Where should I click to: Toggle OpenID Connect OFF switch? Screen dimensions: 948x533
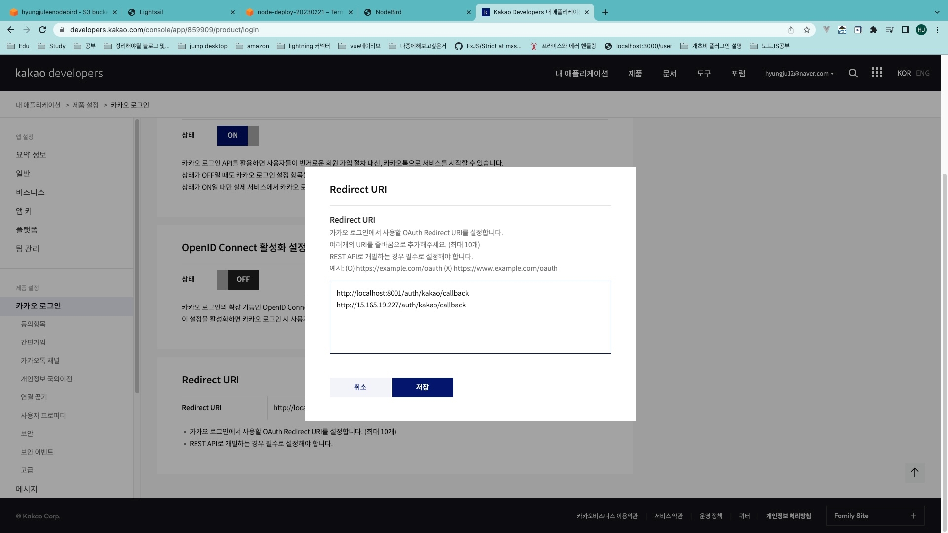point(237,279)
